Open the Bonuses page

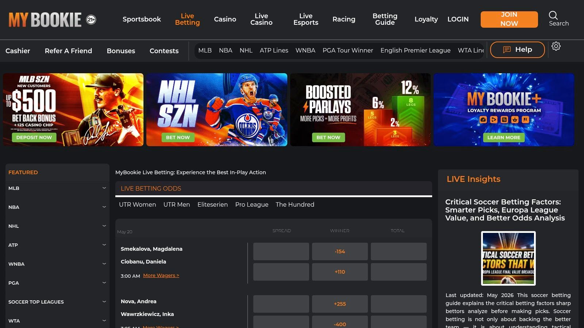pyautogui.click(x=121, y=51)
